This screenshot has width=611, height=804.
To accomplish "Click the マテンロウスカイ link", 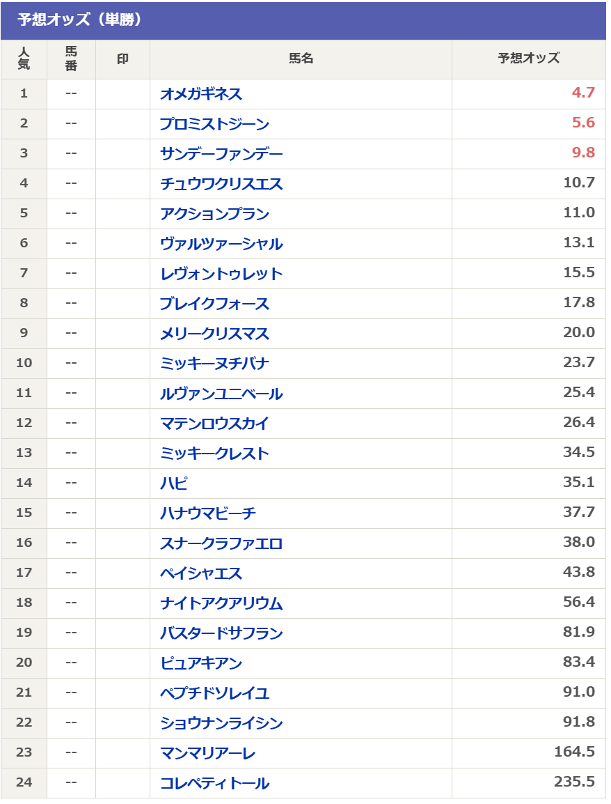I will click(x=214, y=424).
